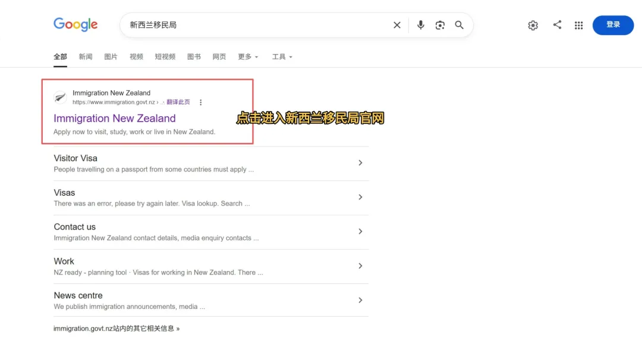This screenshot has width=642, height=354.
Task: Open the Work sitelink
Action: [x=64, y=261]
